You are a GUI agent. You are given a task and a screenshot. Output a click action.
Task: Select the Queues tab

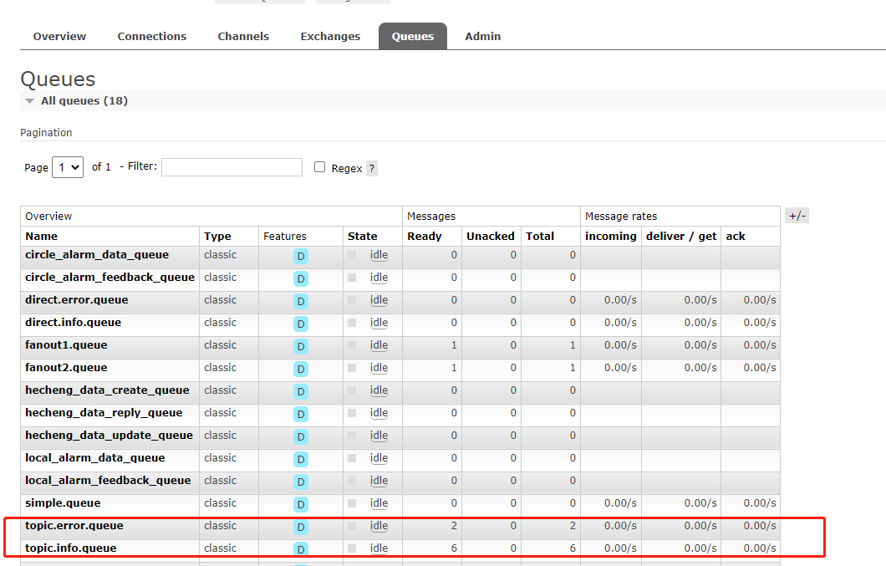[413, 36]
